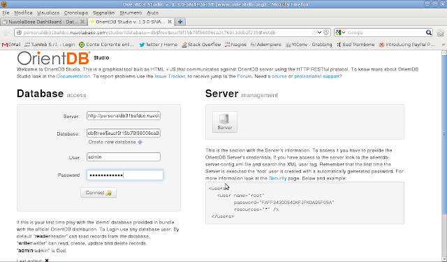This screenshot has width=447, height=262.
Task: Open the YtConv - Grabbing bookmark
Action: click(309, 45)
